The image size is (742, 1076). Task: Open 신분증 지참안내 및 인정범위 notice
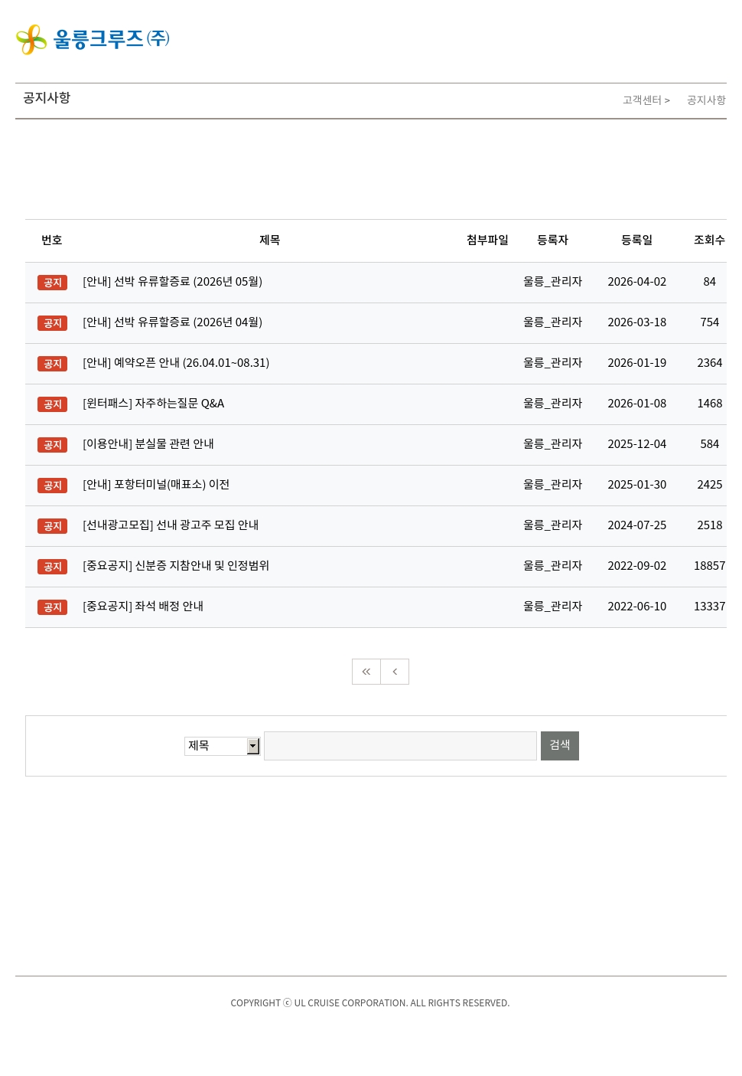176,566
